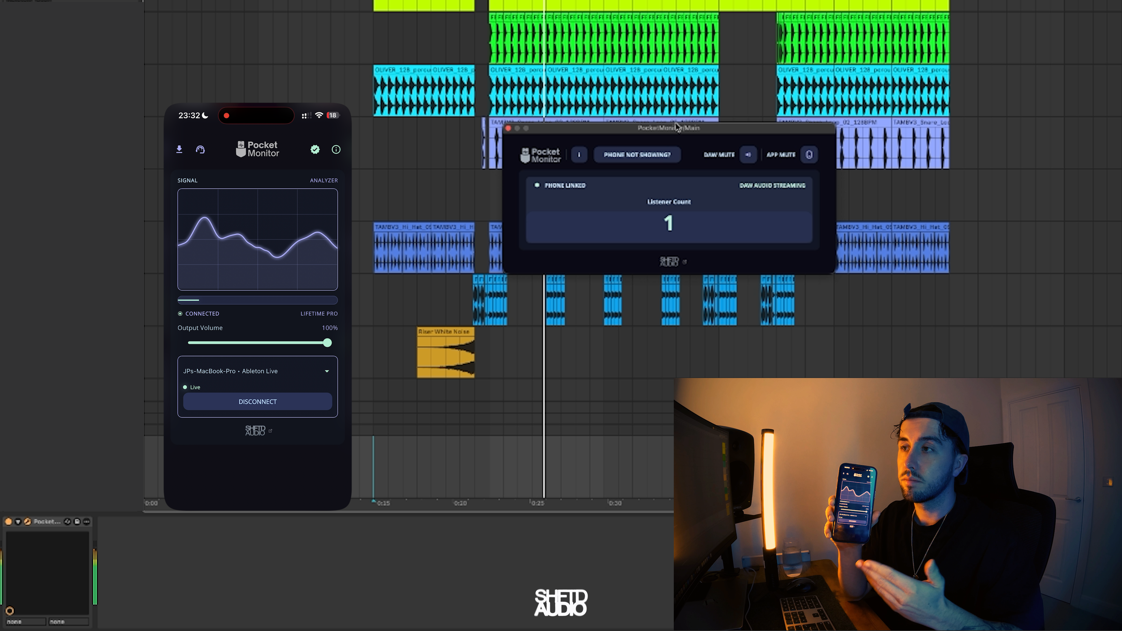Click the 0:20 marker on timeline ruler
1122x631 pixels.
(460, 503)
